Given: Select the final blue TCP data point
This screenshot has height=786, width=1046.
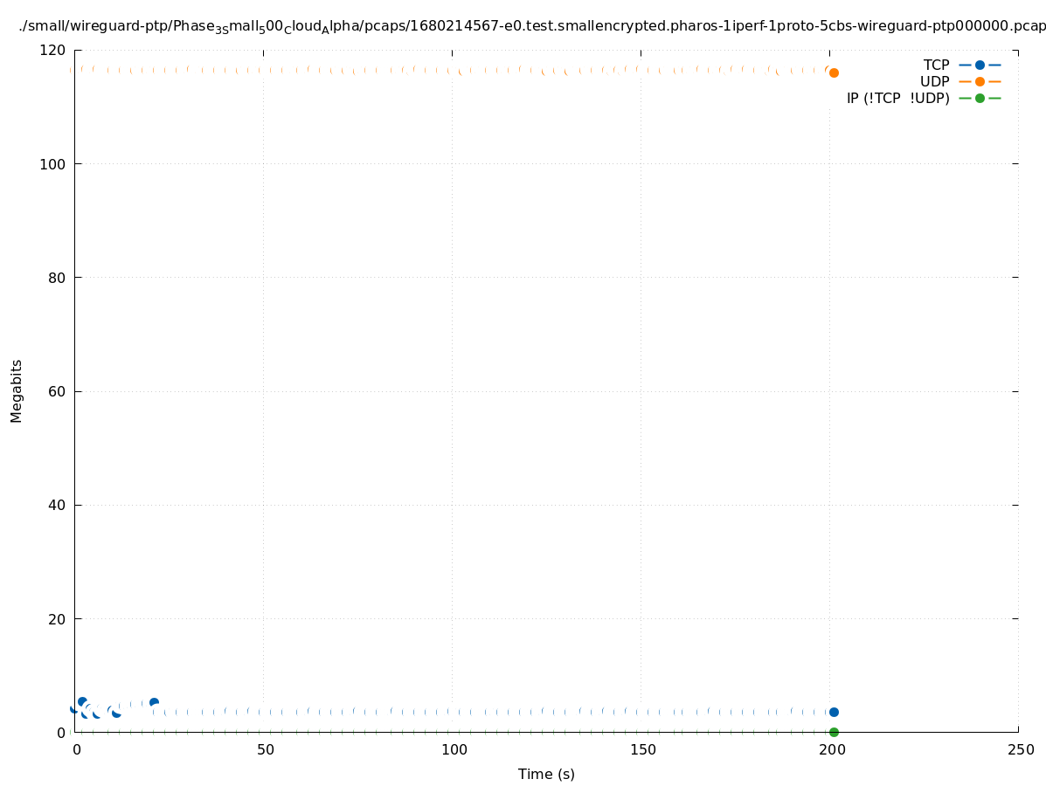Looking at the screenshot, I should coord(834,712).
